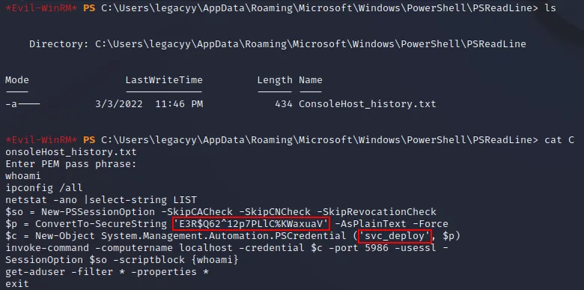This screenshot has width=584, height=290.
Task: Click the highlighted 'svc_deploy' username
Action: coord(395,236)
